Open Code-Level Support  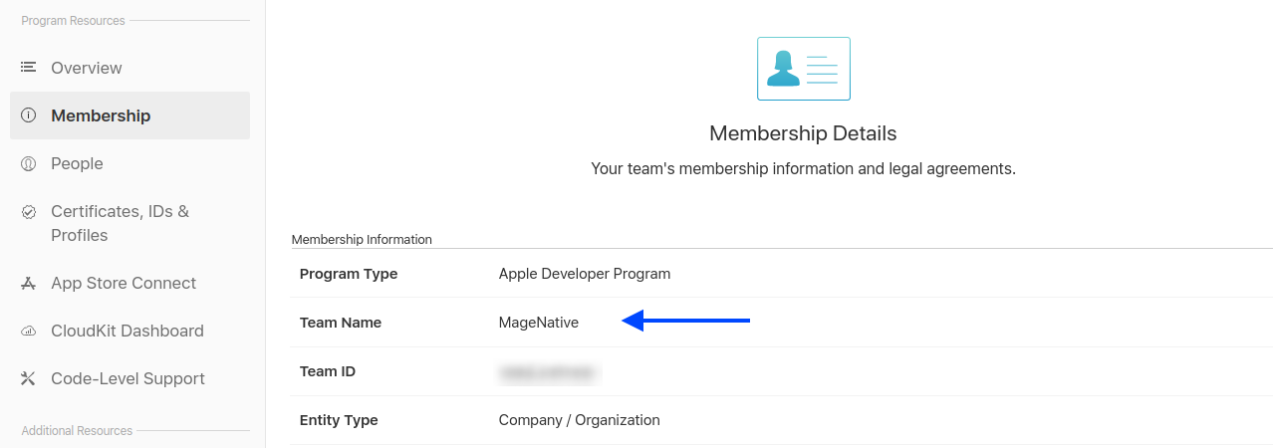(129, 378)
